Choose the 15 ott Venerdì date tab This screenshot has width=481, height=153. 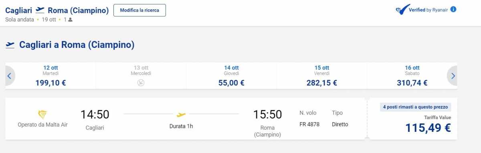point(321,76)
